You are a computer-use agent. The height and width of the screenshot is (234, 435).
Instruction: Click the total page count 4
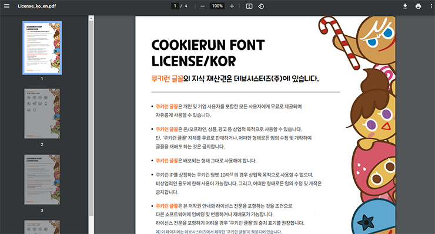pyautogui.click(x=186, y=6)
